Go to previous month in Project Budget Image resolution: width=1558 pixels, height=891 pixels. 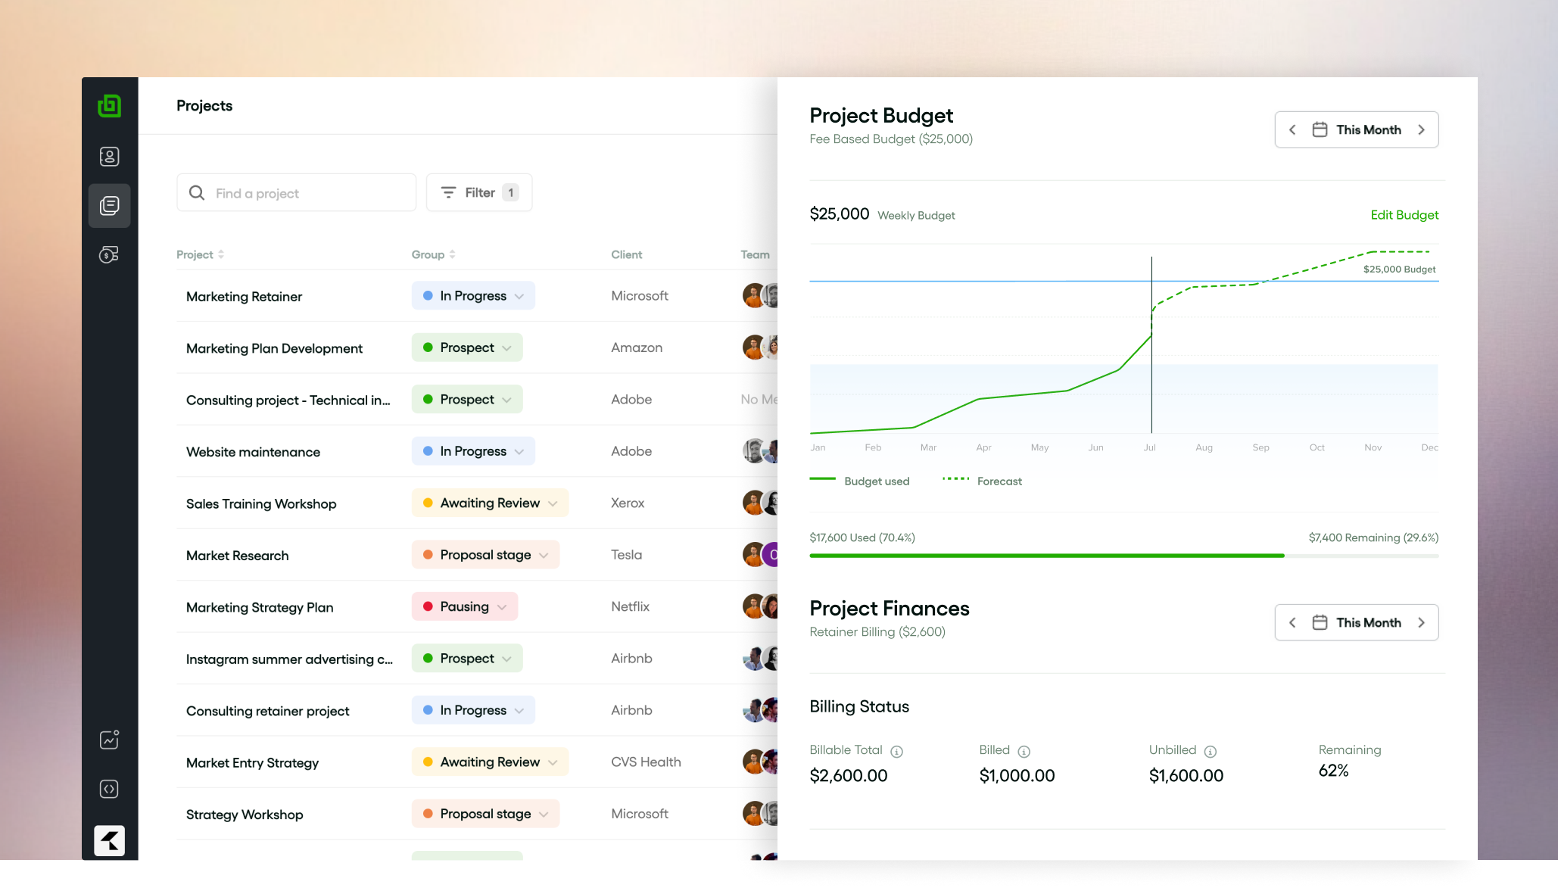[1292, 130]
